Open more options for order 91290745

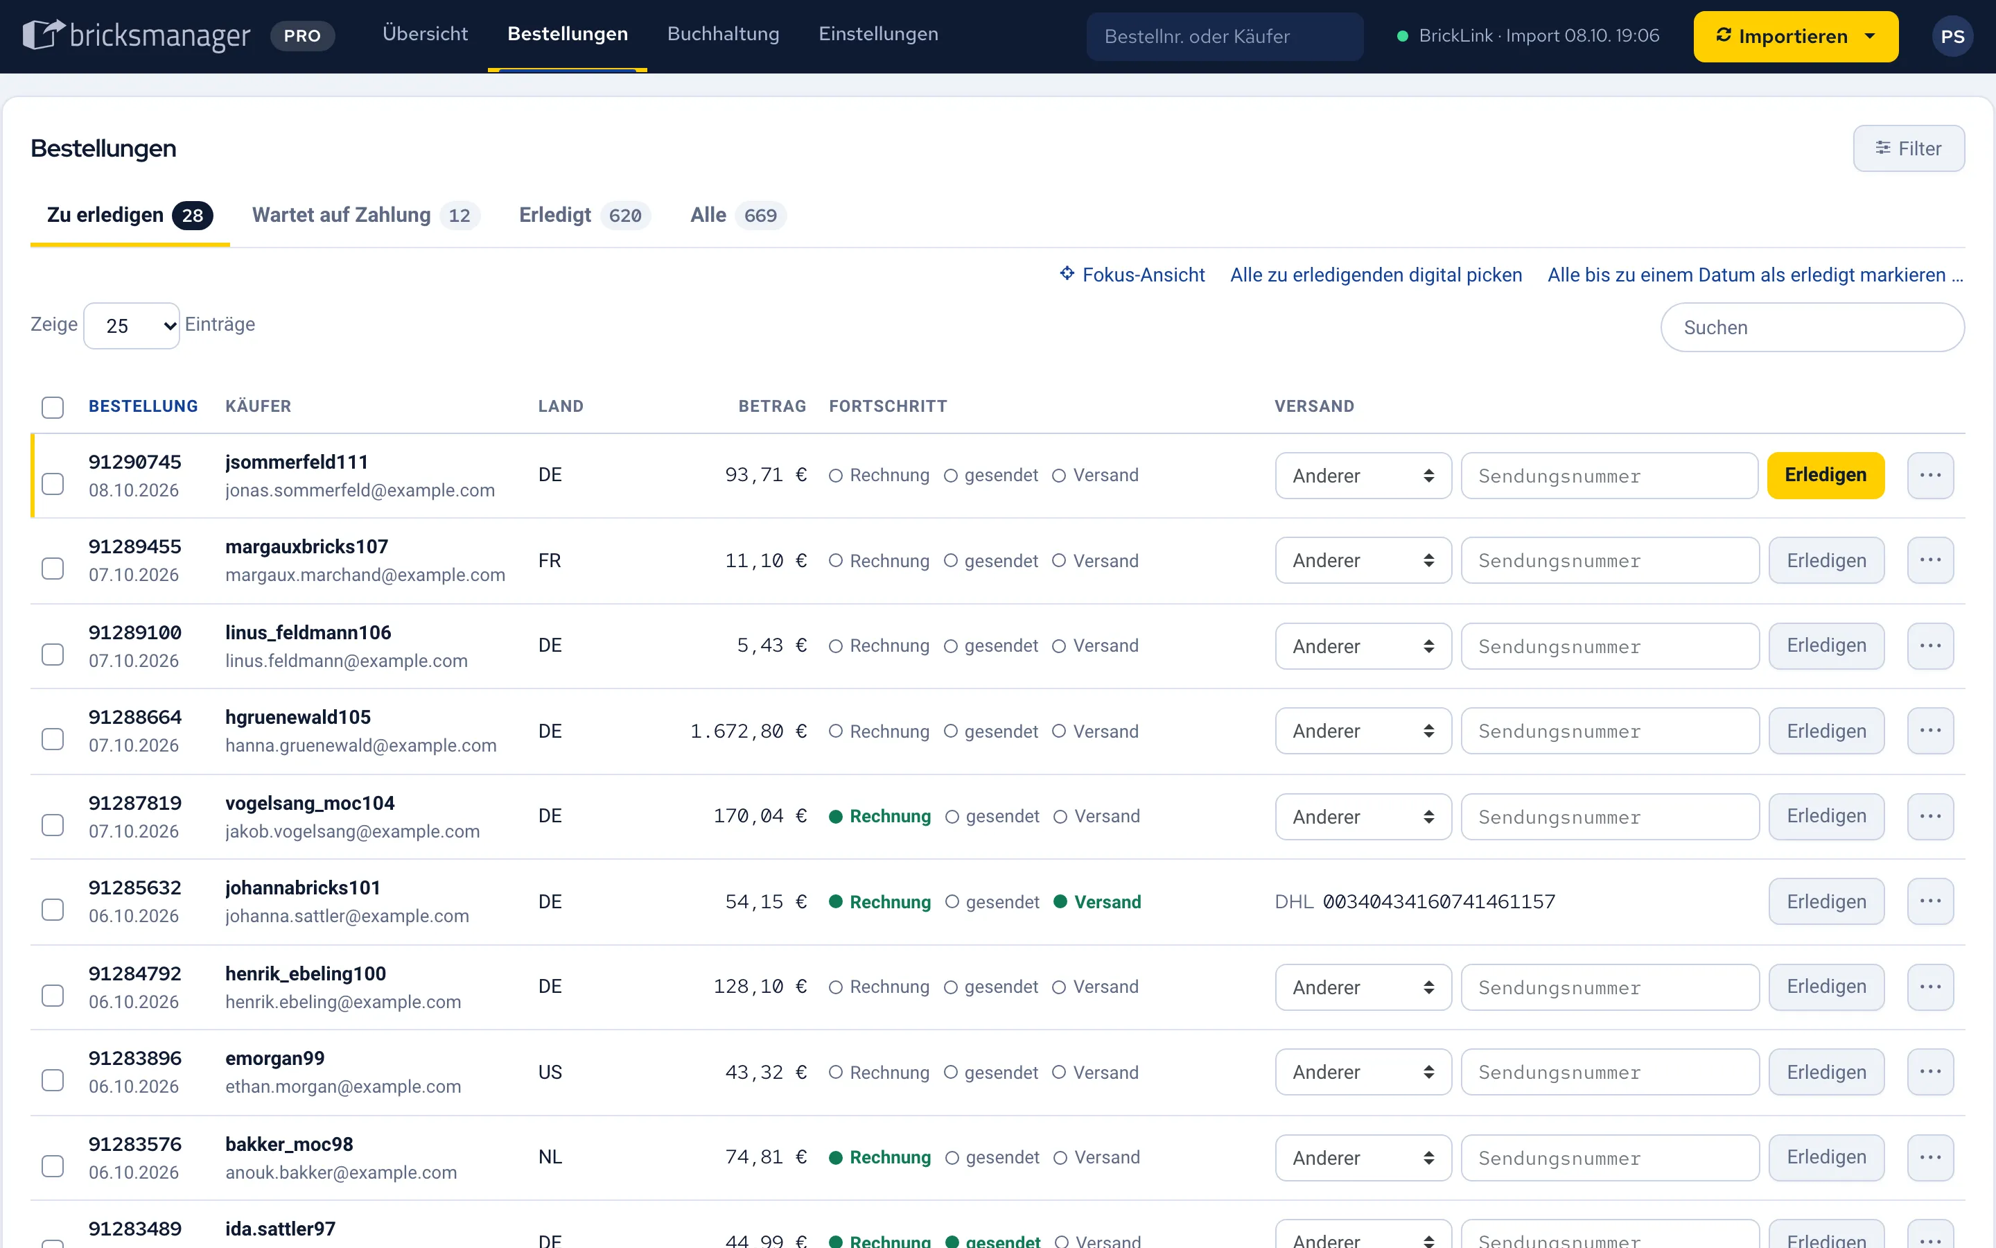pos(1930,476)
